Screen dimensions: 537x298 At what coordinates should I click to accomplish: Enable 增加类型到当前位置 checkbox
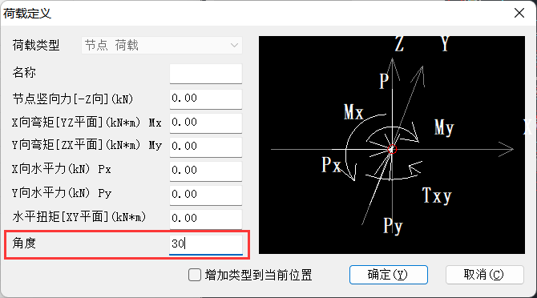[x=195, y=275]
